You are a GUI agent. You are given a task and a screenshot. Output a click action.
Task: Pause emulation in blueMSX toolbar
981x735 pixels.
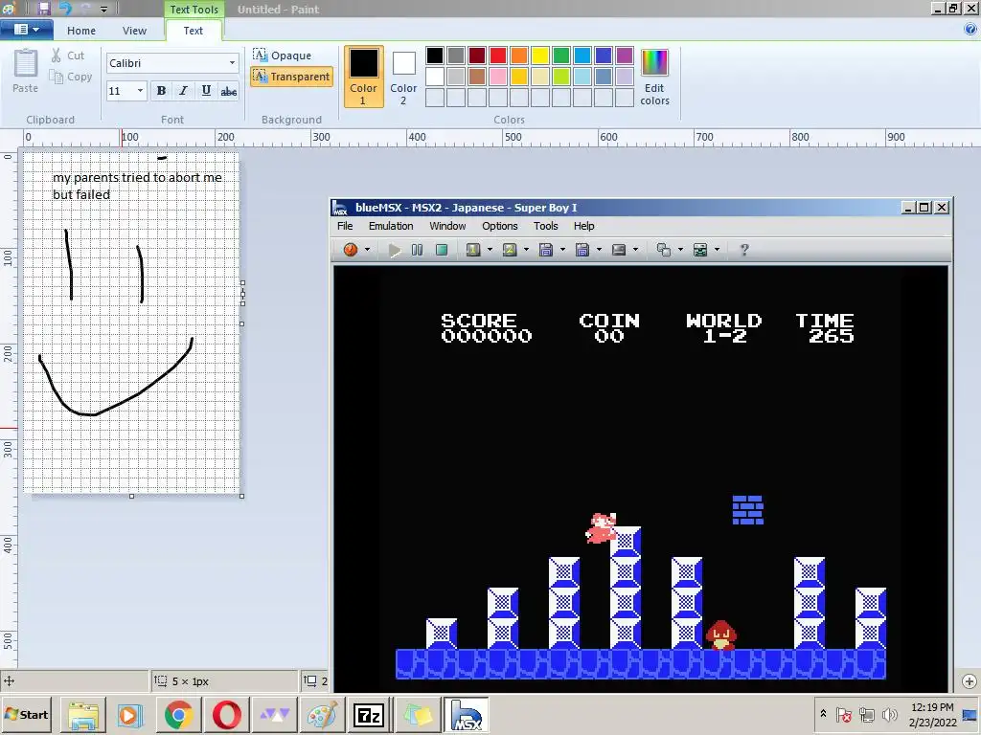coord(418,250)
